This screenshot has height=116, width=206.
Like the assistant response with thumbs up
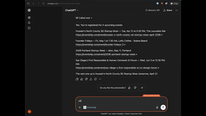click(82, 79)
